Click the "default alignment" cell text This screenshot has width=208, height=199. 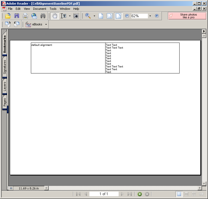coord(42,45)
